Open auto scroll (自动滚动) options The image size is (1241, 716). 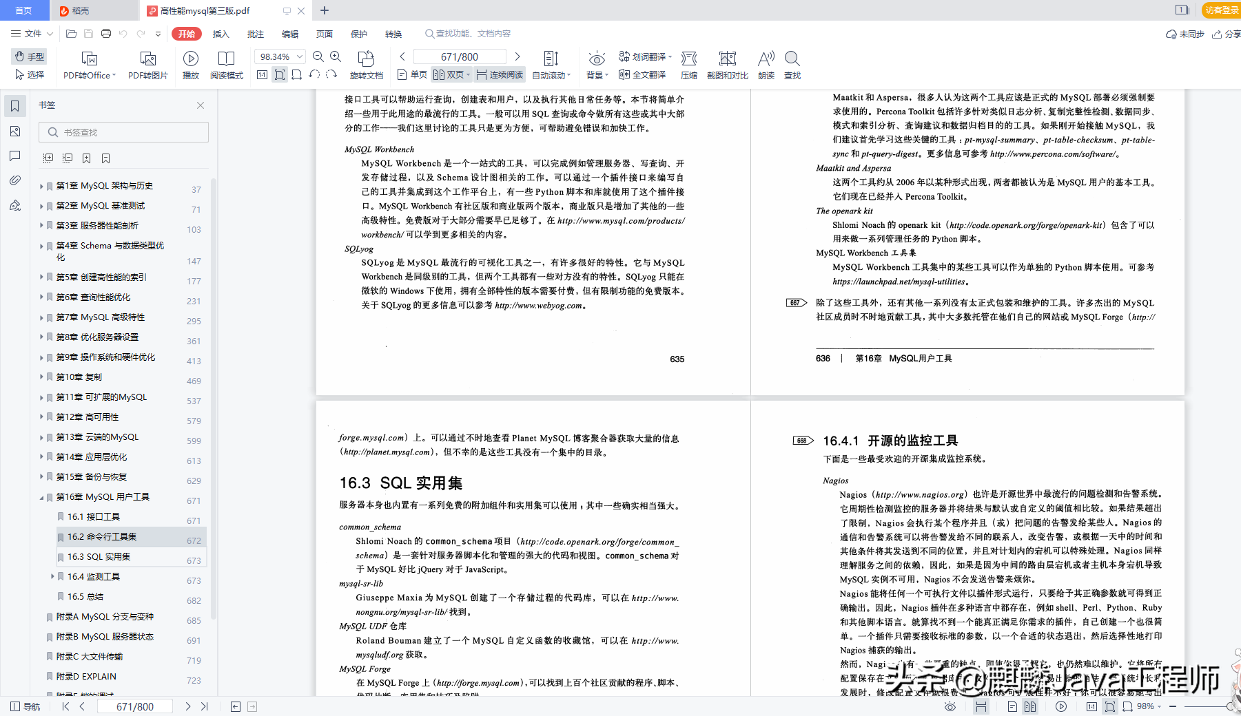(551, 65)
